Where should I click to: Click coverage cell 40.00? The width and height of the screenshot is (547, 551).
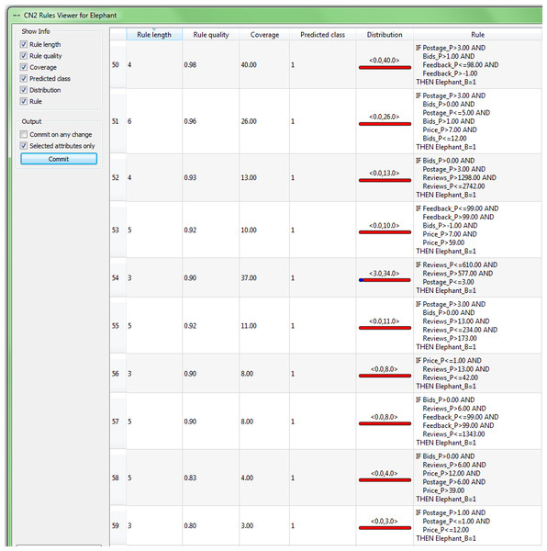[264, 64]
